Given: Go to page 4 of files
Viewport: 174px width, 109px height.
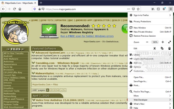Looking at the screenshot, I should point(58,90).
